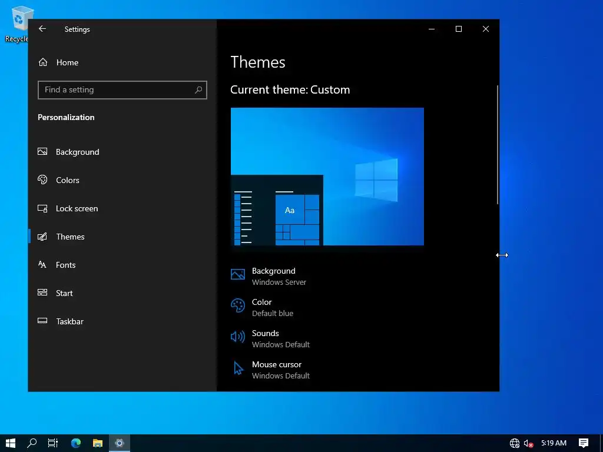Launch Microsoft Edge from the taskbar
Screen dimensions: 603x452
point(76,443)
